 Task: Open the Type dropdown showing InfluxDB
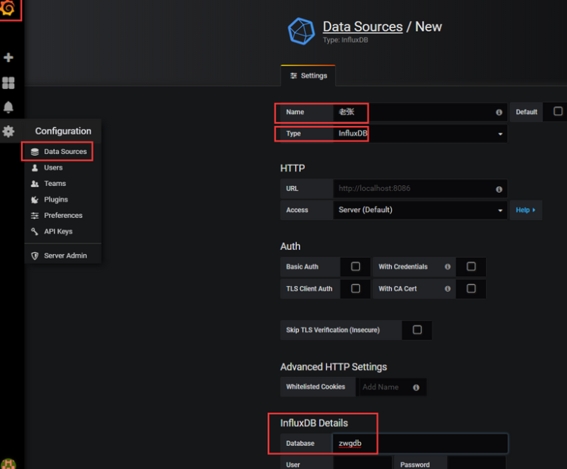420,133
